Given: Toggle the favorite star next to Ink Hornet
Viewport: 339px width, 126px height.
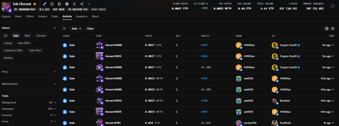Looking at the screenshot, I should tap(34, 4).
